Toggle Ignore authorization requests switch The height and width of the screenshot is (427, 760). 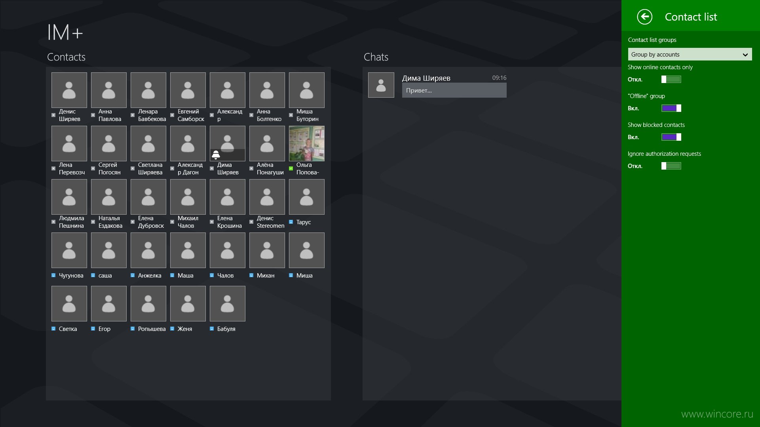pos(671,166)
